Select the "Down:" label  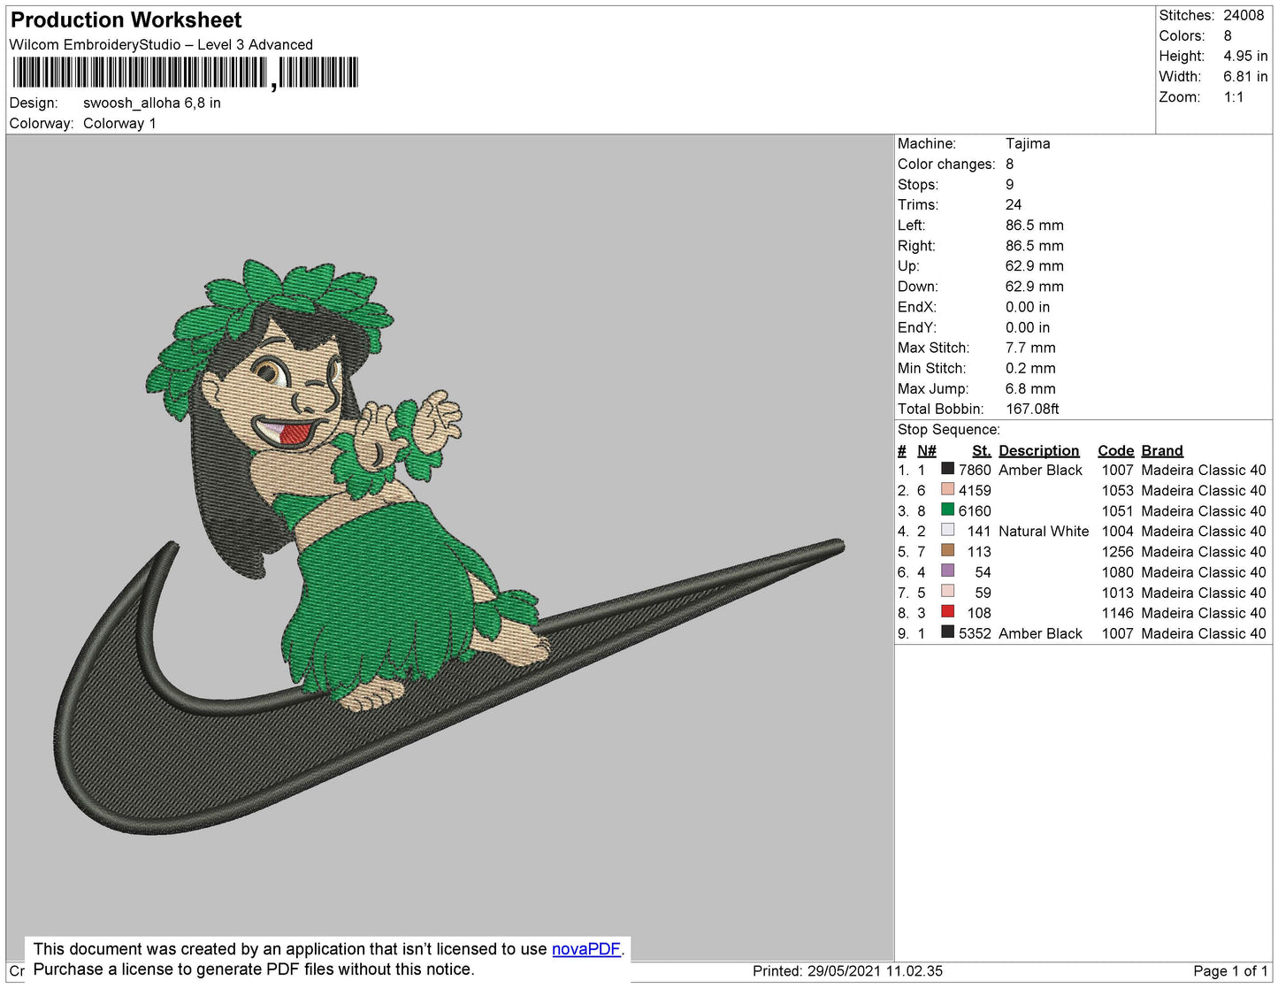(917, 286)
